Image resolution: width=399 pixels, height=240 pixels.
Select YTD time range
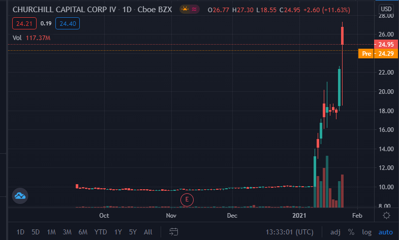click(x=101, y=232)
